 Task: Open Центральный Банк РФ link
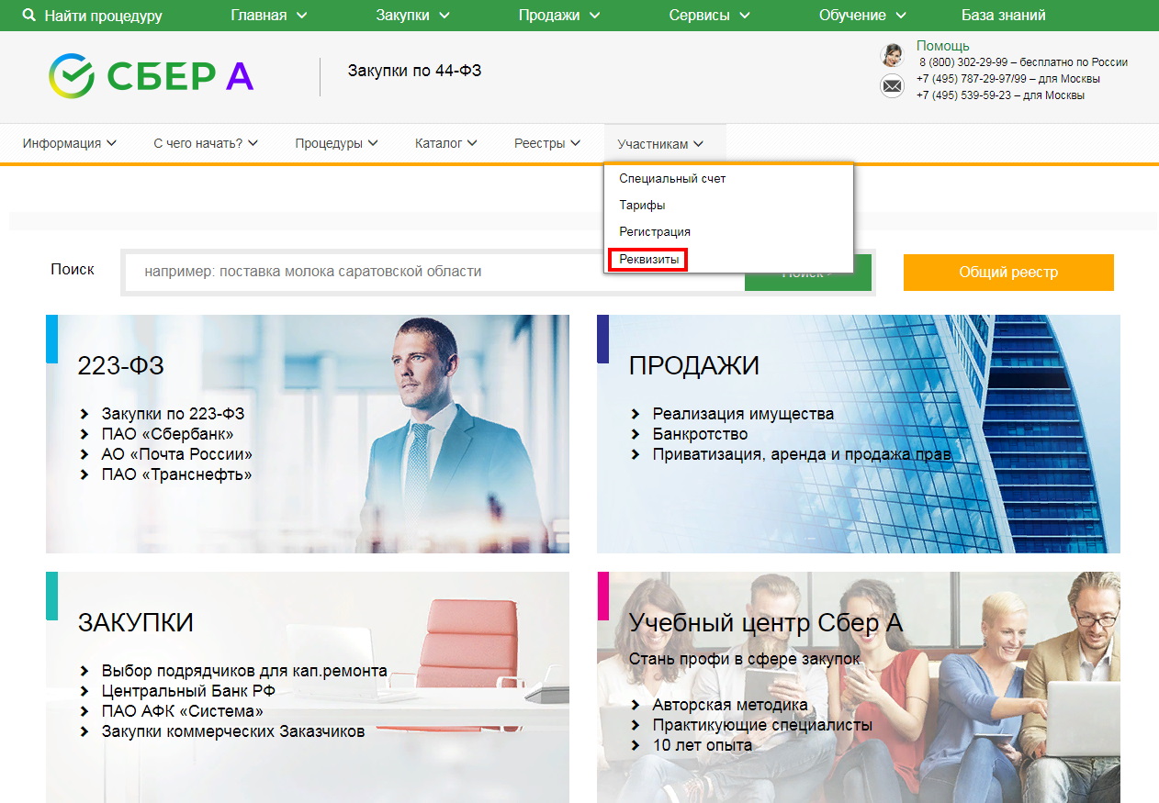188,691
